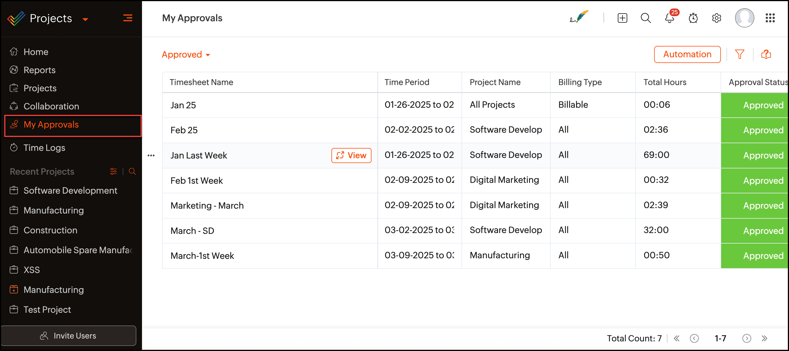Viewport: 789px width, 351px height.
Task: Open row options ellipsis for Jan Last Week
Action: click(151, 156)
